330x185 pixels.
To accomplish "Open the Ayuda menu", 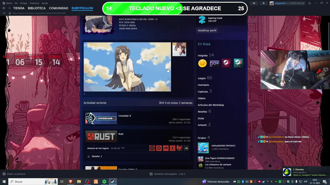I will click(45, 3).
